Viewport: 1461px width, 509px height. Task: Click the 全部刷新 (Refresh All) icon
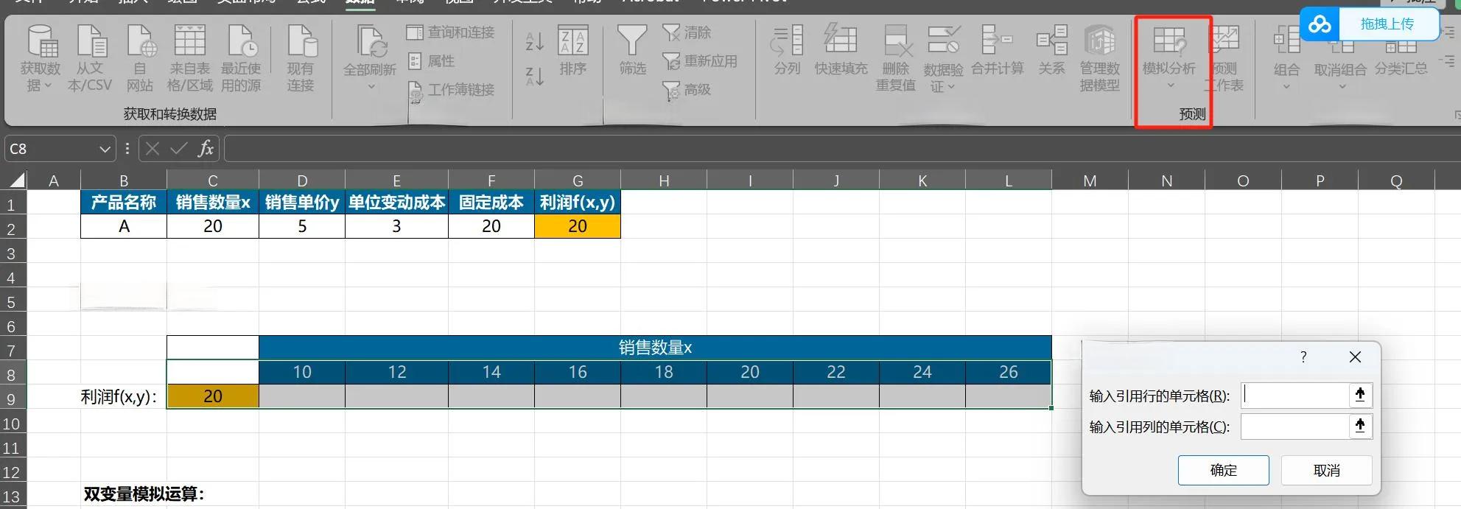click(370, 44)
